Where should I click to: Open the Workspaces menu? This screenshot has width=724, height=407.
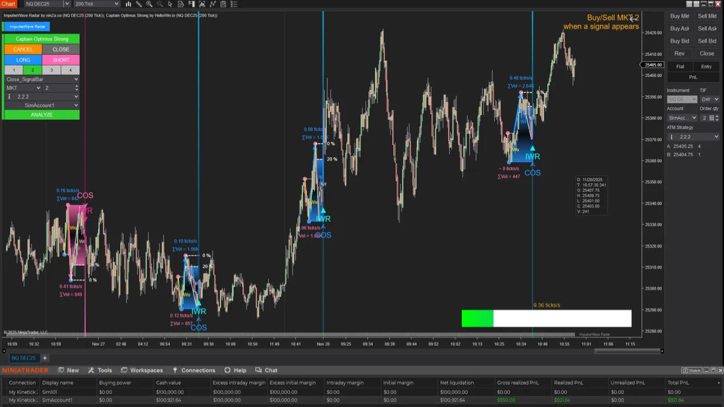click(x=141, y=370)
